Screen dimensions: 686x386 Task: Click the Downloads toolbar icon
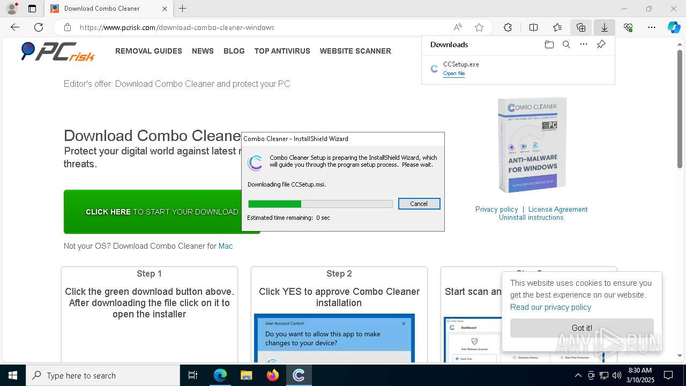point(605,27)
